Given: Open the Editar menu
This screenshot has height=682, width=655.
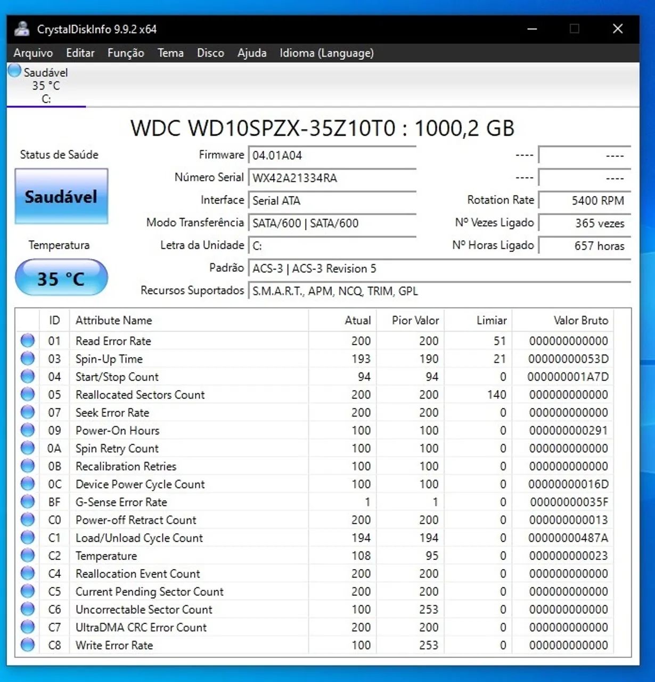Looking at the screenshot, I should 80,53.
